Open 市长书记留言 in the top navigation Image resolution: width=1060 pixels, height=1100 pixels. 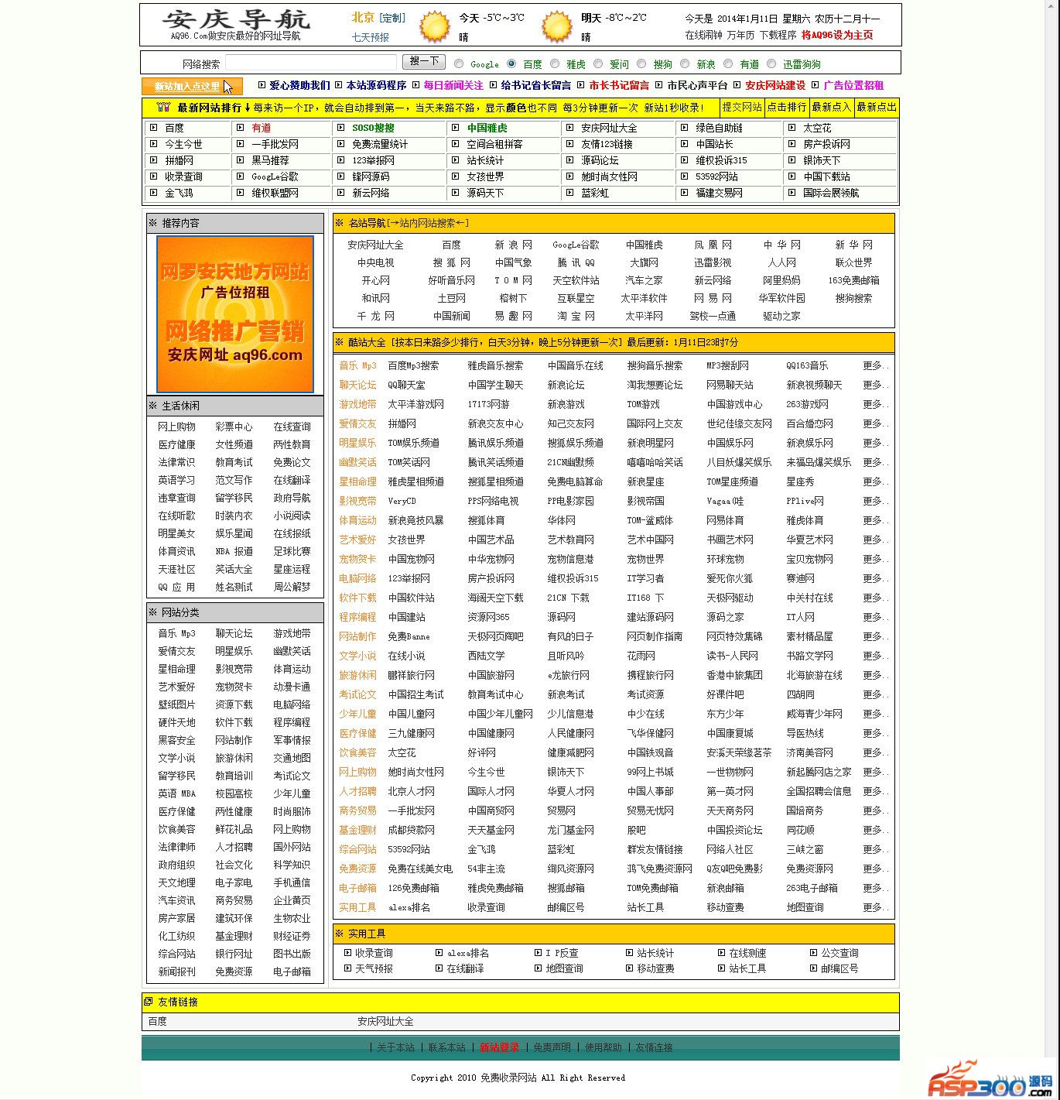[619, 86]
